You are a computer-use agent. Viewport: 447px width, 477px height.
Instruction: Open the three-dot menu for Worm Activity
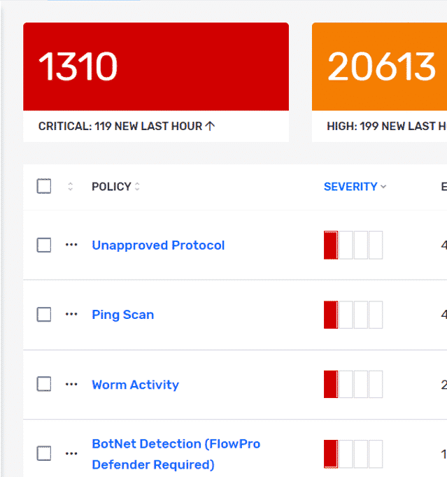[x=71, y=384]
